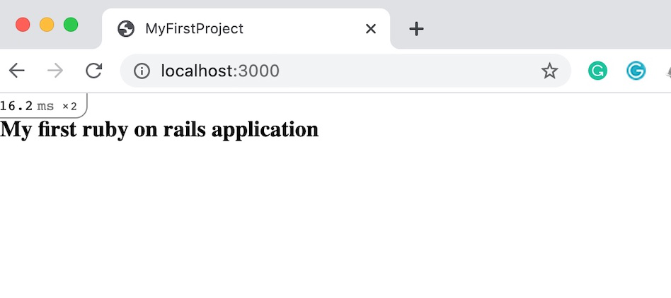671x298 pixels.
Task: Maximize the window with the green button
Action: point(71,25)
